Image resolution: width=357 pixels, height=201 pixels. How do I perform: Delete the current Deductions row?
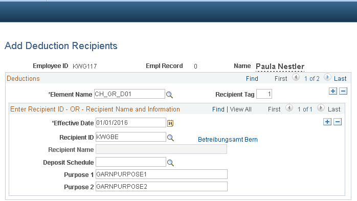[x=343, y=91]
